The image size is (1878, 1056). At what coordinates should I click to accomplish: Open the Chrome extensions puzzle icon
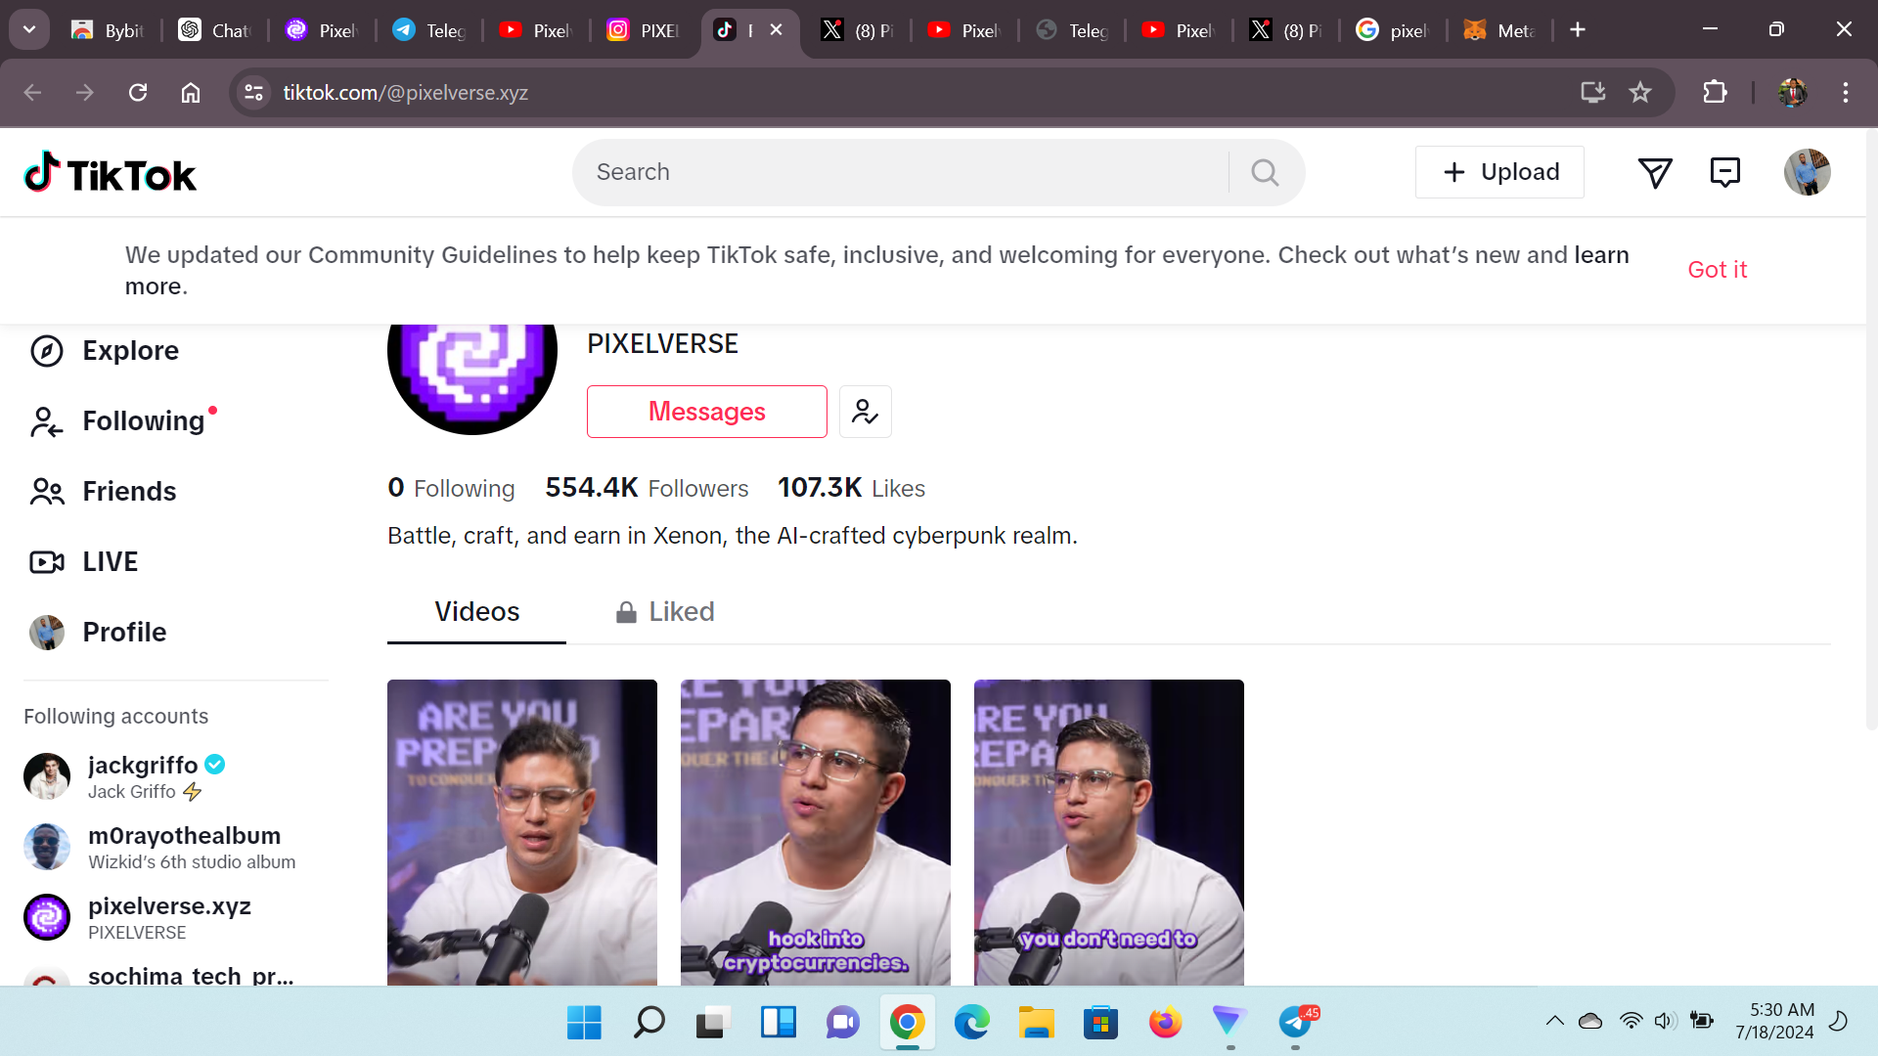(1715, 93)
